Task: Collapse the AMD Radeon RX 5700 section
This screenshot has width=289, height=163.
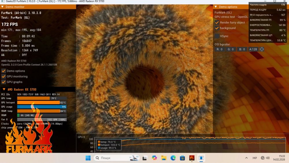Action: (4, 89)
